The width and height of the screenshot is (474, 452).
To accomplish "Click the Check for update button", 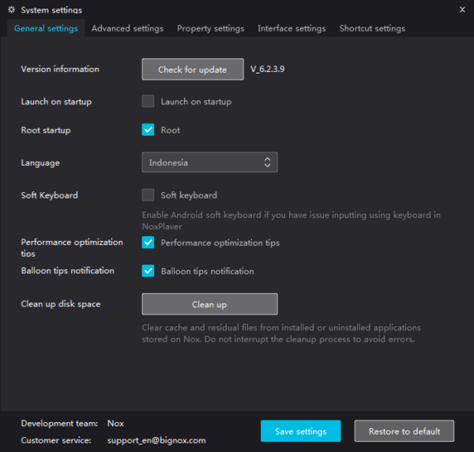I will point(192,70).
